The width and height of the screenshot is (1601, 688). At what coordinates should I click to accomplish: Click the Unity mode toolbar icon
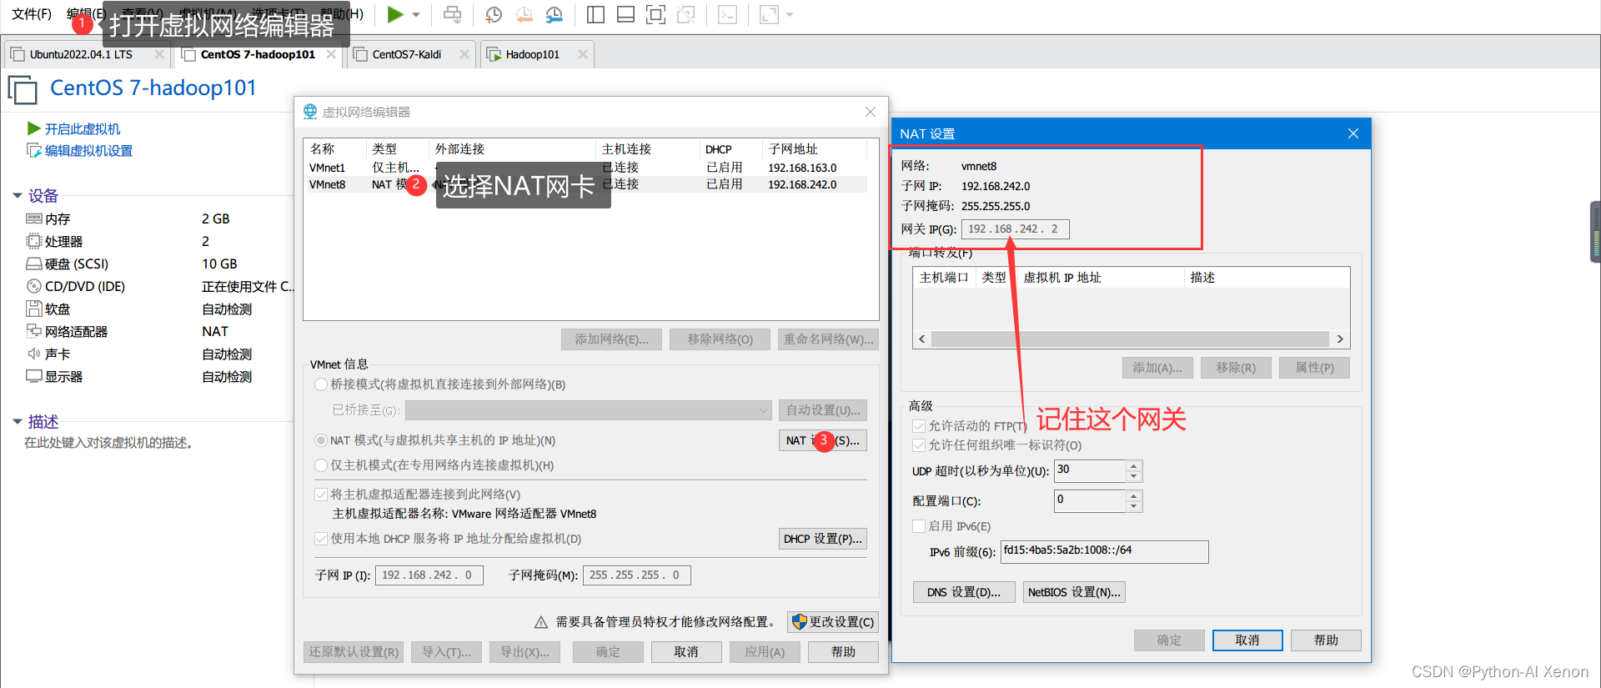(x=685, y=14)
